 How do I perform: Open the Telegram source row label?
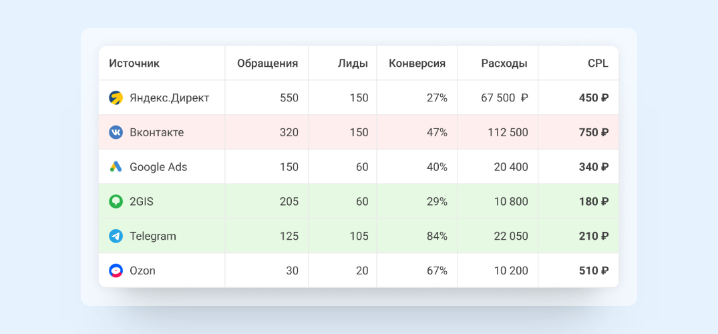[153, 236]
